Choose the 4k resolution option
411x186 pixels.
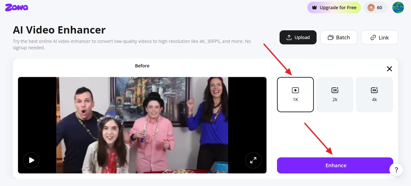374,95
